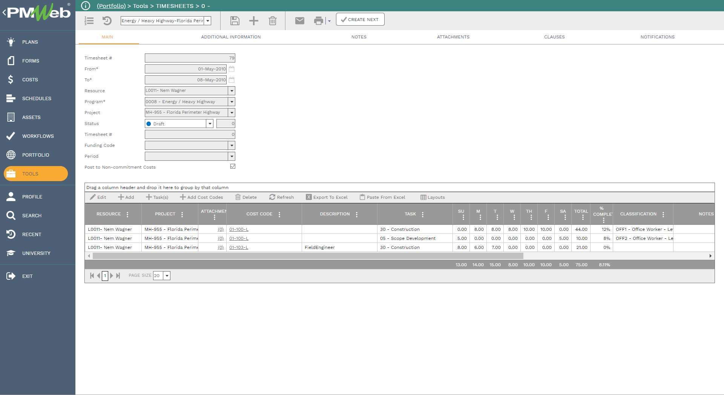Open the Page Size dropdown
The width and height of the screenshot is (724, 395).
[167, 275]
